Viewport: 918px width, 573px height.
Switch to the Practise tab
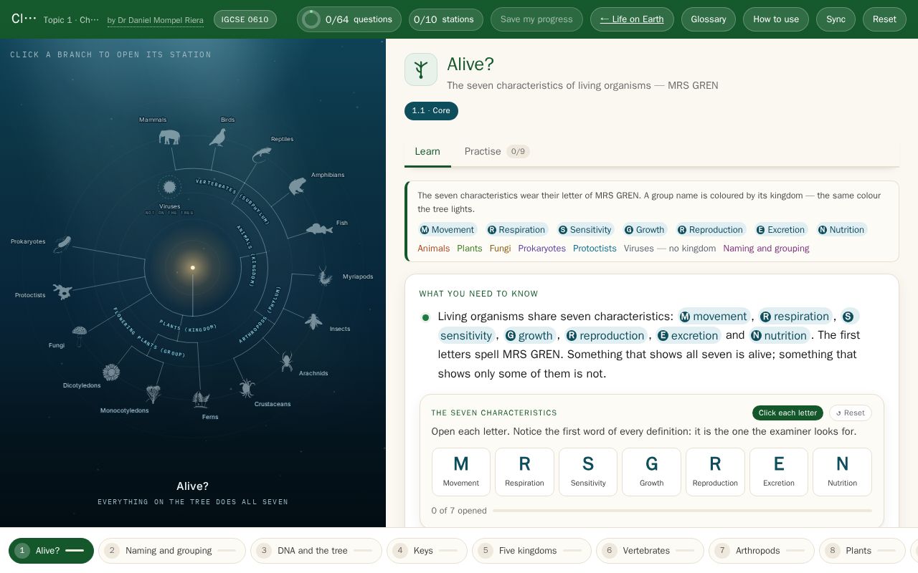496,152
